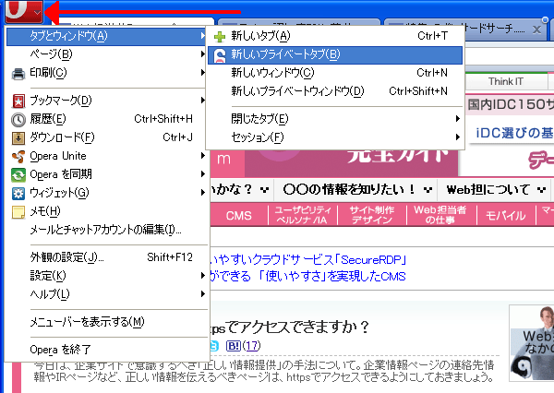Image resolution: width=554 pixels, height=393 pixels.
Task: Select ダウンロード(F) menu item
Action: tap(106, 137)
